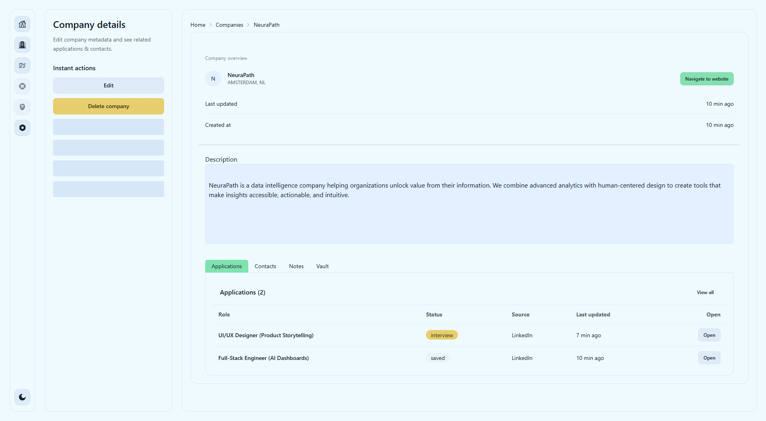766x421 pixels.
Task: Click the saved status badge
Action: 437,358
